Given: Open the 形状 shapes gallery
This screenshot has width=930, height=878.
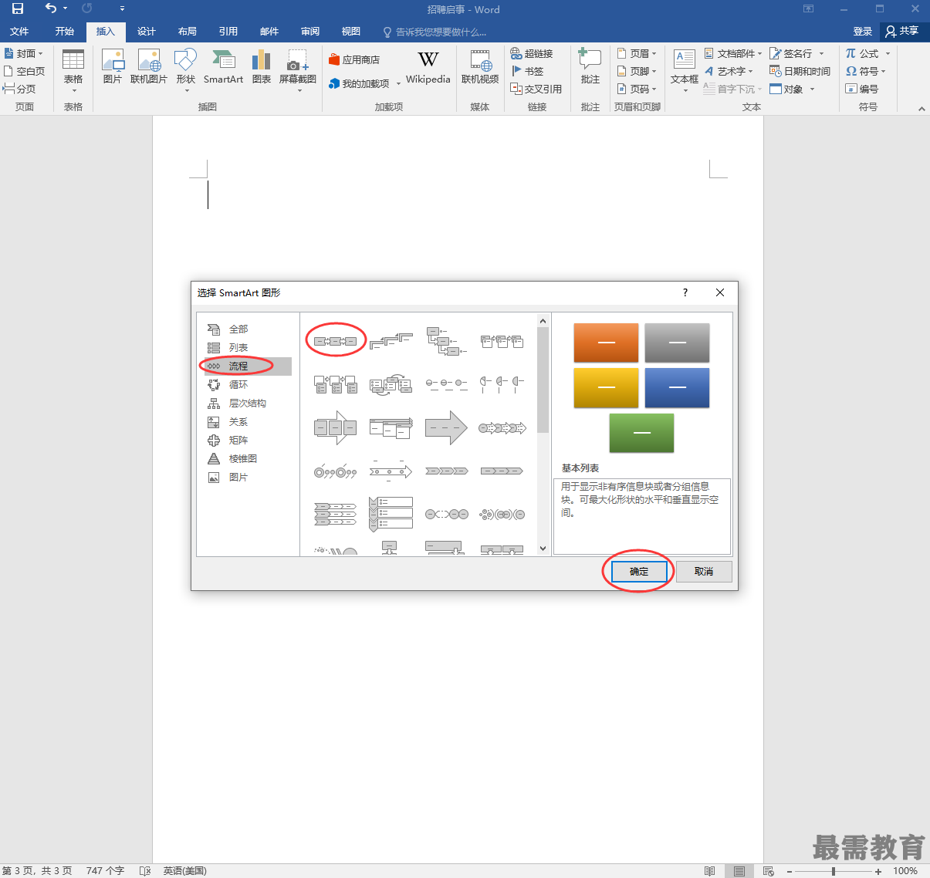Looking at the screenshot, I should click(186, 70).
